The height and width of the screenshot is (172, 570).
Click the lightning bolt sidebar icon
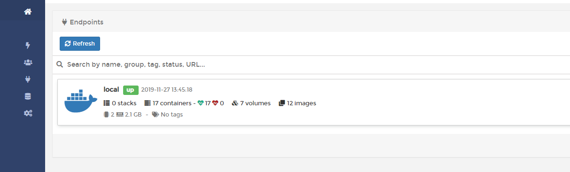pyautogui.click(x=28, y=46)
